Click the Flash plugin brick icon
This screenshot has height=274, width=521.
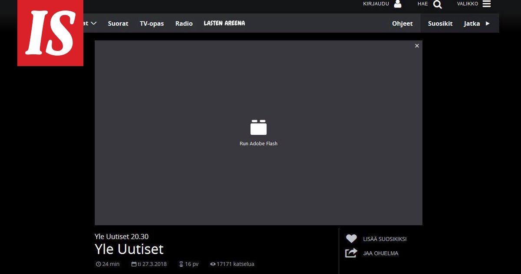tap(258, 127)
